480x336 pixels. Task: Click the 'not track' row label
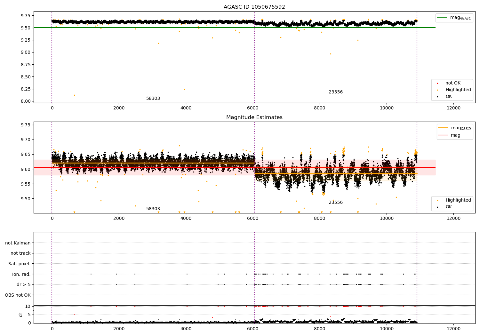[20, 253]
